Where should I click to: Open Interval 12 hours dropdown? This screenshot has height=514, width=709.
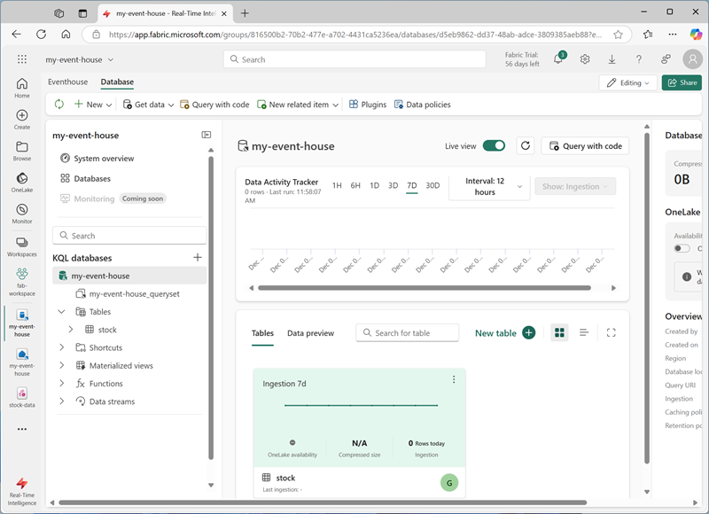point(489,186)
